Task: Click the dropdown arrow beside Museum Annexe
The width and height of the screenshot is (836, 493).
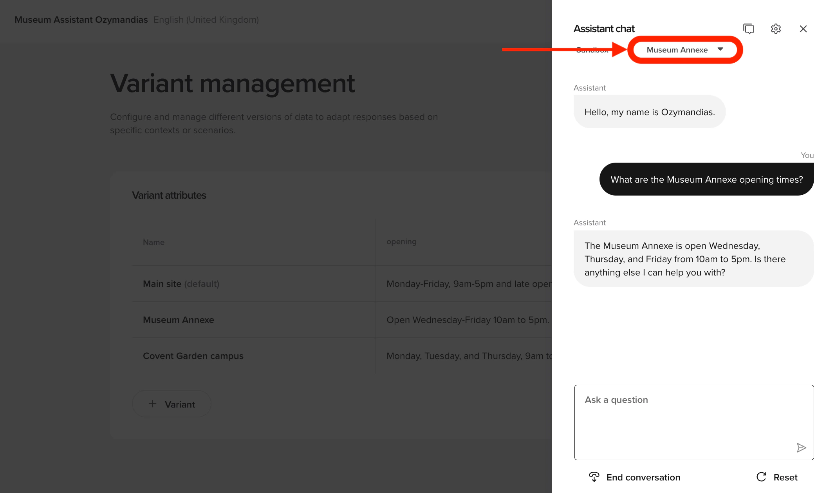Action: pos(720,49)
